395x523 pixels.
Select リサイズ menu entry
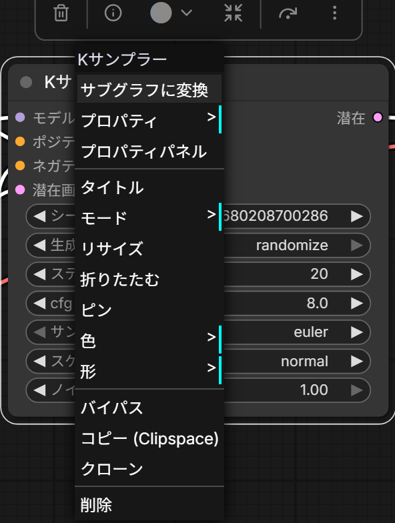149,248
